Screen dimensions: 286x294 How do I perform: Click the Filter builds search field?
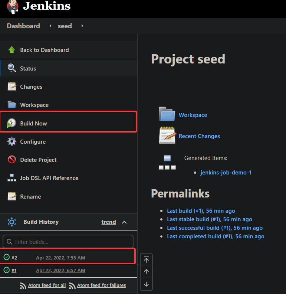pos(68,242)
